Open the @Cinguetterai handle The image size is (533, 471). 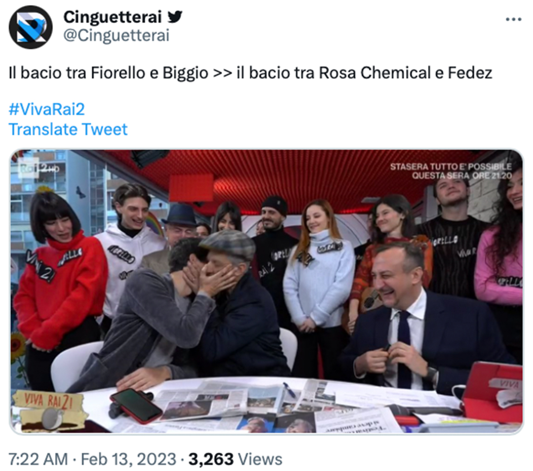point(116,36)
